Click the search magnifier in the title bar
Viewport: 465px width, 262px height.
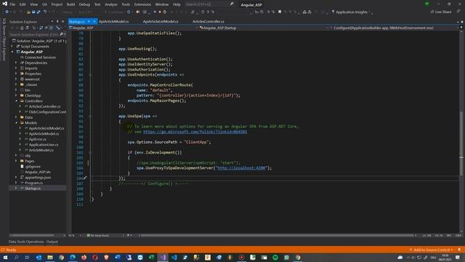click(232, 4)
